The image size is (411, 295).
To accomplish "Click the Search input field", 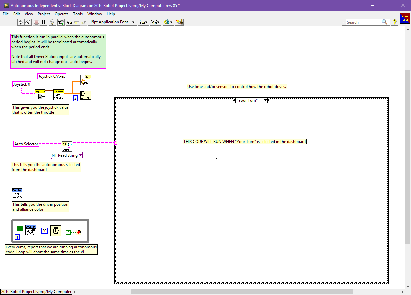I will (x=364, y=22).
